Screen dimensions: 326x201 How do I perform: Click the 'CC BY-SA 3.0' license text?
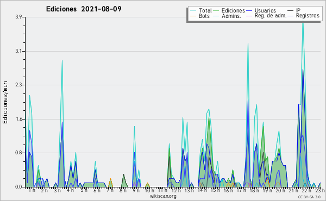pyautogui.click(x=309, y=197)
